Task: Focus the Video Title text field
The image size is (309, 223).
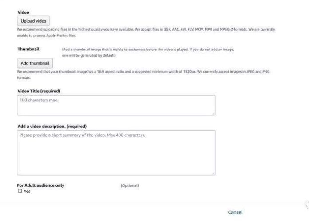Action: tap(116, 105)
